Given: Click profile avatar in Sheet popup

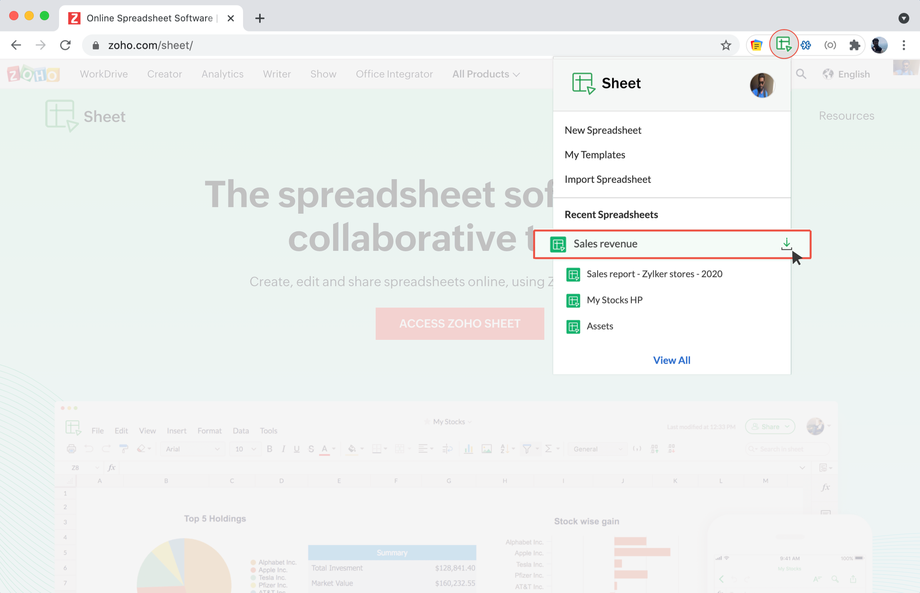Looking at the screenshot, I should click(x=762, y=85).
